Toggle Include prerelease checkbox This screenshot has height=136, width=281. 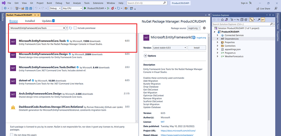pyautogui.click(x=75, y=28)
